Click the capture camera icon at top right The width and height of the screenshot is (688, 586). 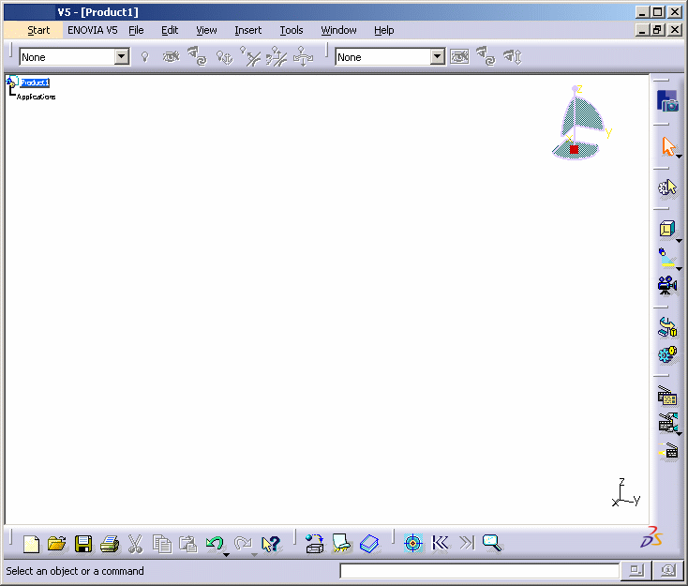pyautogui.click(x=667, y=101)
